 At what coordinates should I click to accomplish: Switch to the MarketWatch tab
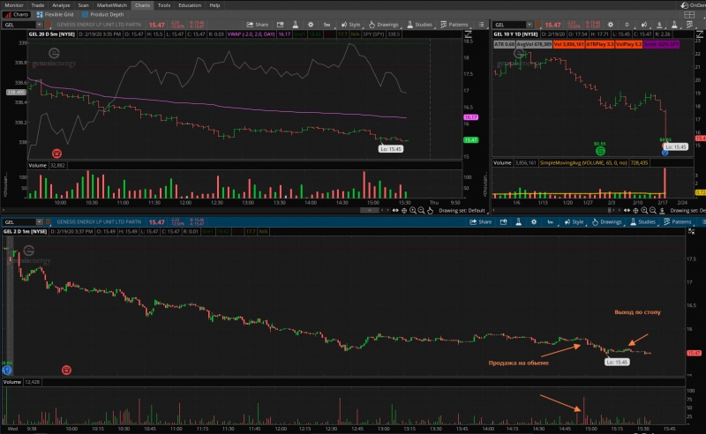click(x=112, y=5)
